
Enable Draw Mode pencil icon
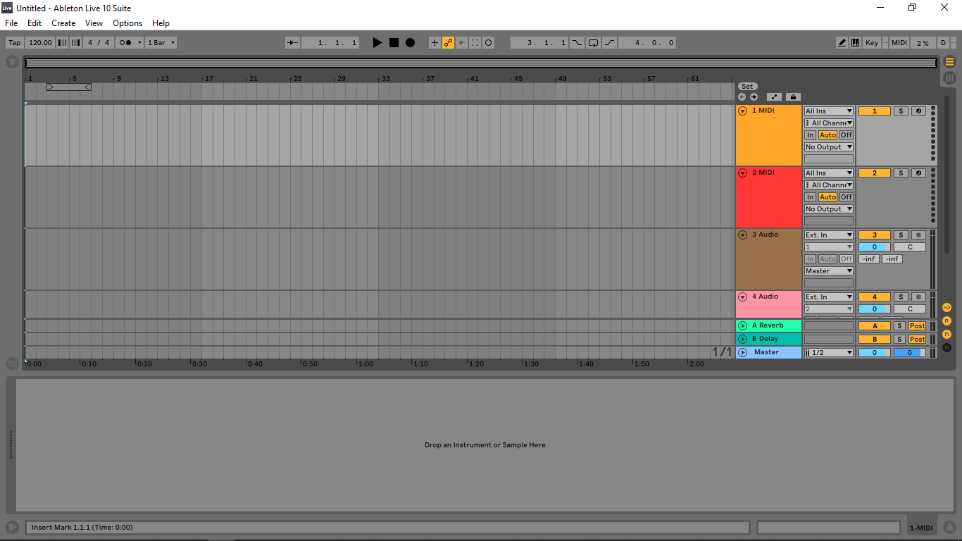click(842, 43)
